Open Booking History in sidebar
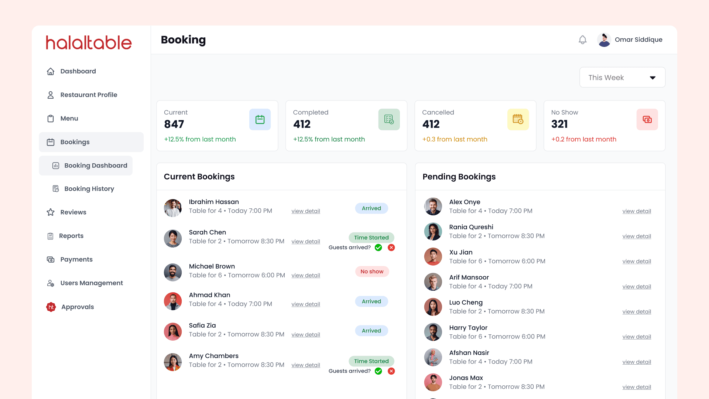The height and width of the screenshot is (399, 709). [89, 189]
